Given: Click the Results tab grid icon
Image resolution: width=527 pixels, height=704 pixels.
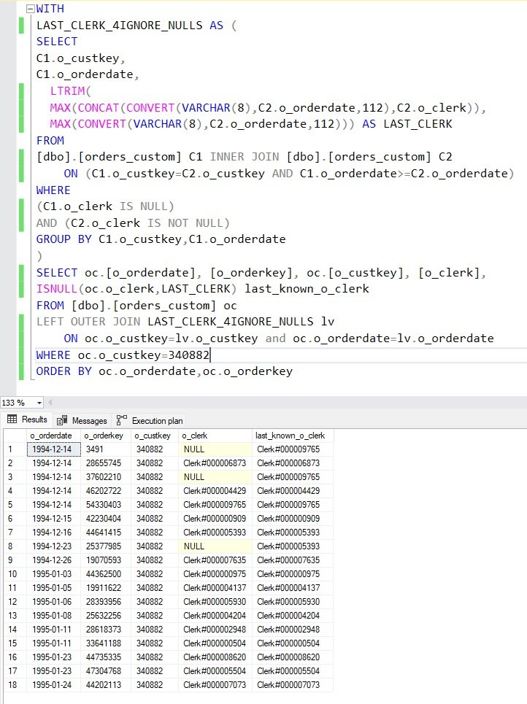Looking at the screenshot, I should [x=12, y=419].
